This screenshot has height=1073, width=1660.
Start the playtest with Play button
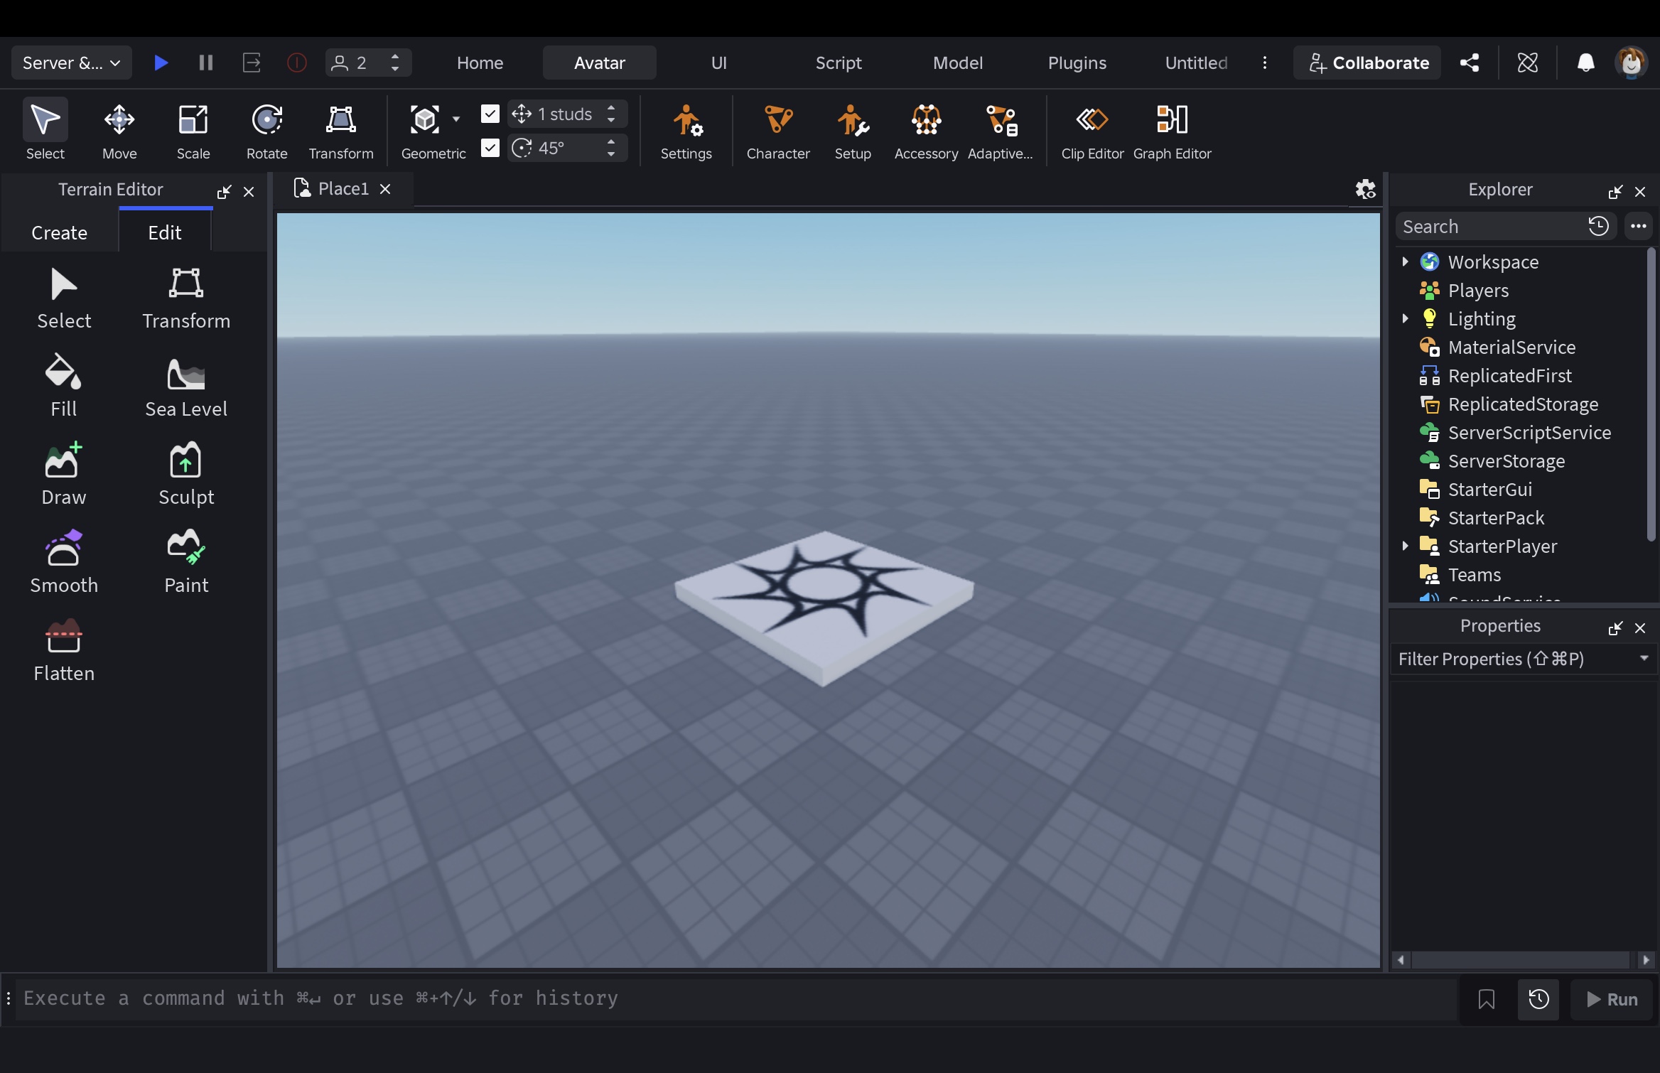[x=161, y=63]
